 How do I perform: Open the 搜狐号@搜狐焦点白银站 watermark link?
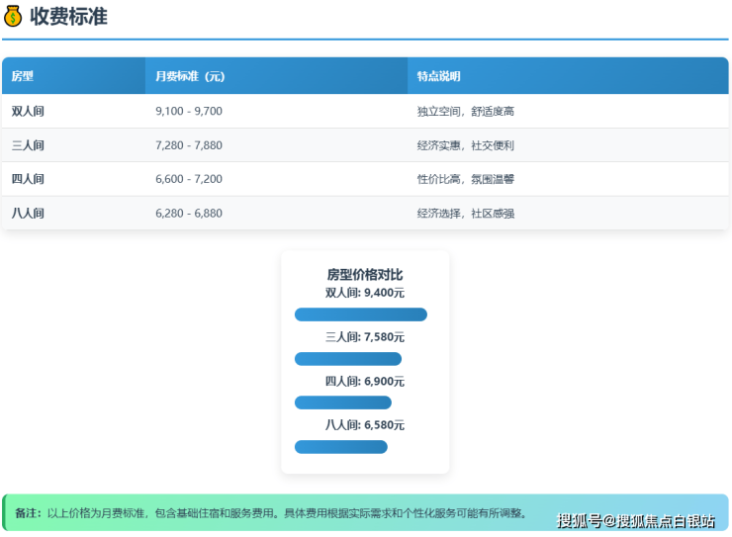tap(636, 521)
